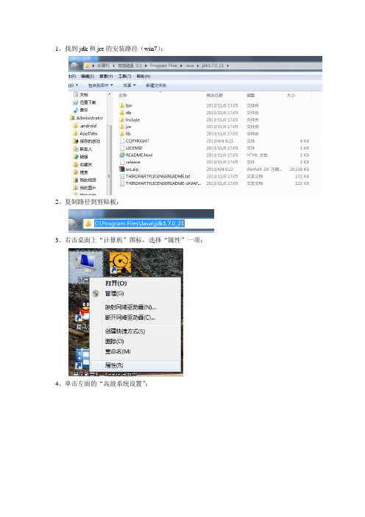
Task: Click the 联系人 contacts folder icon
Action: coord(76,149)
